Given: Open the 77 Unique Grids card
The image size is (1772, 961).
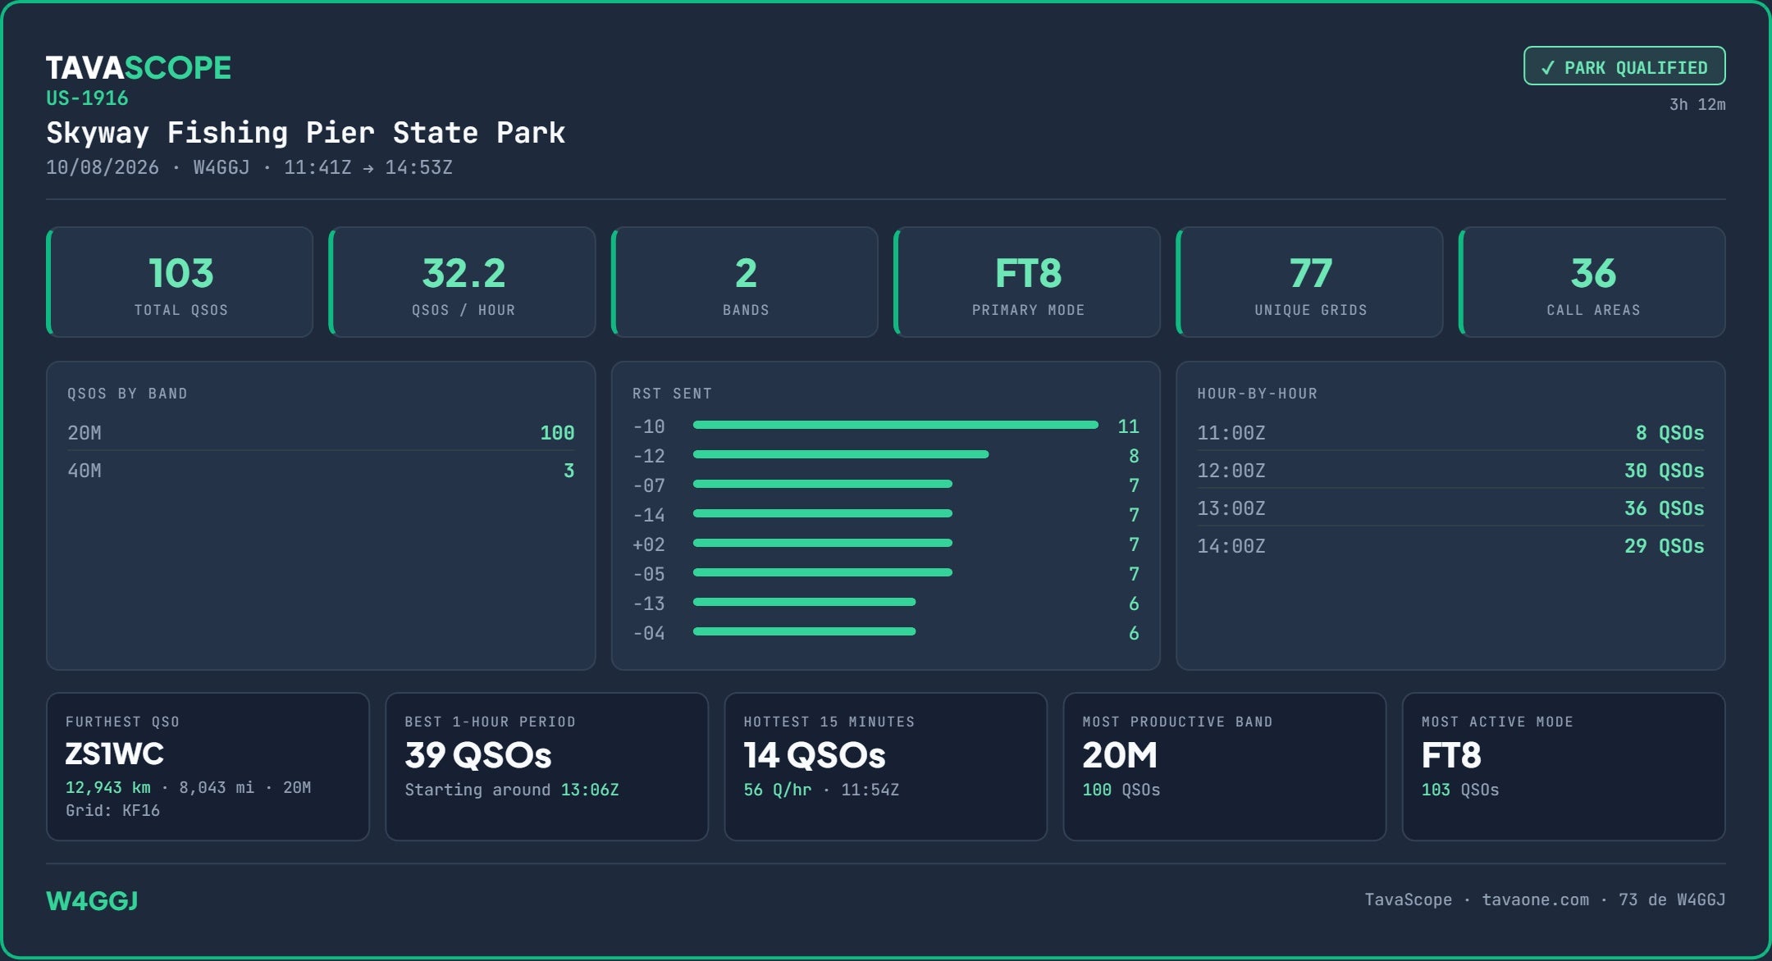Looking at the screenshot, I should [x=1310, y=282].
